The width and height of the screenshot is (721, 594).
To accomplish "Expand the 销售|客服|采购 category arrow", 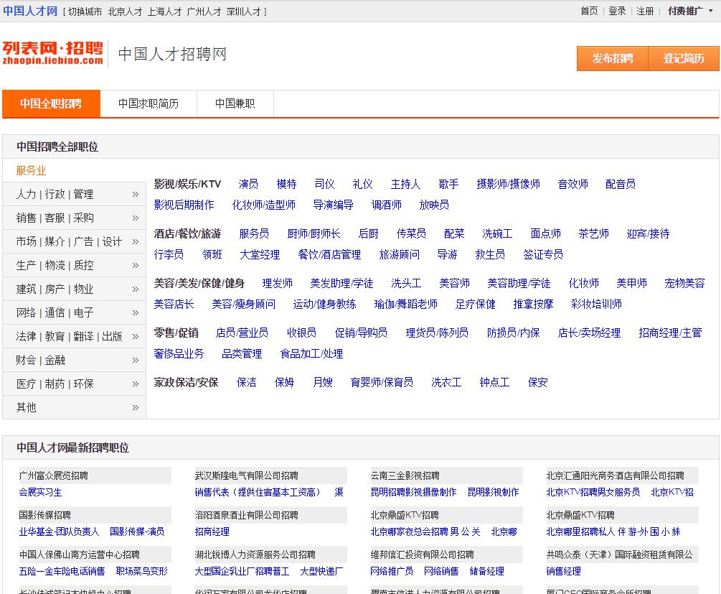I will point(135,218).
